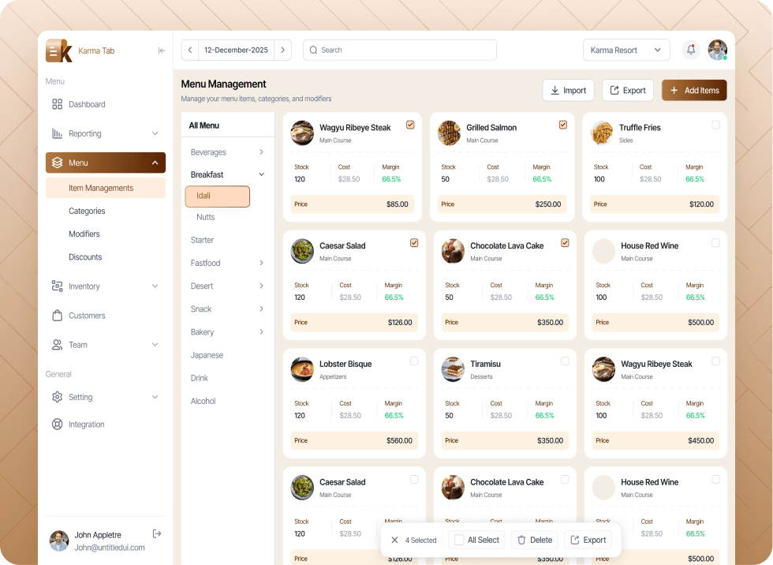
Task: Collapse the sidebar with the arrow icon
Action: click(x=161, y=51)
